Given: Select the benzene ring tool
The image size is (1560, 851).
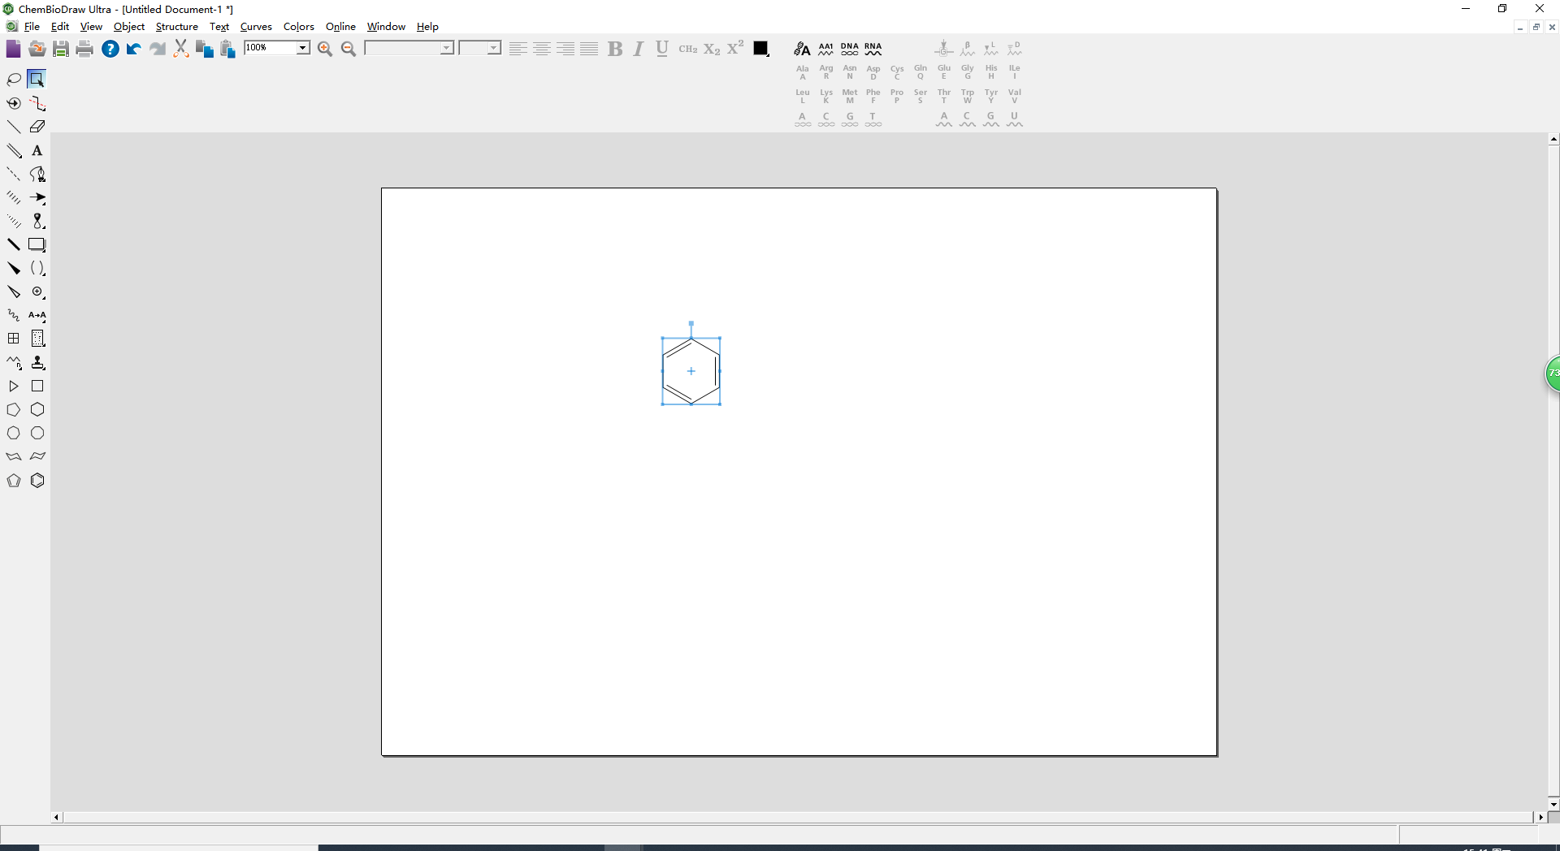Looking at the screenshot, I should click(x=37, y=481).
